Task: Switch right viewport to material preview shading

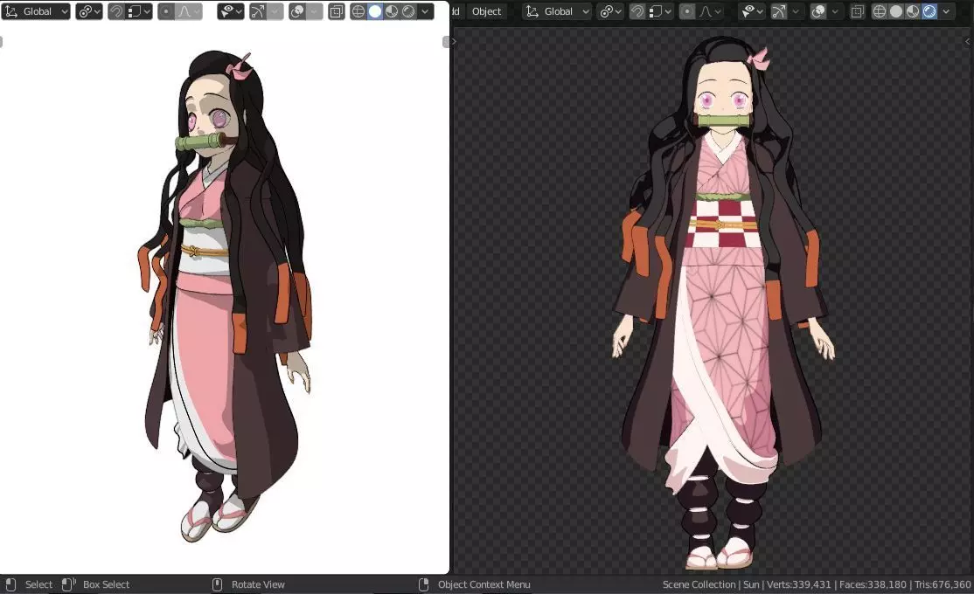Action: click(913, 11)
